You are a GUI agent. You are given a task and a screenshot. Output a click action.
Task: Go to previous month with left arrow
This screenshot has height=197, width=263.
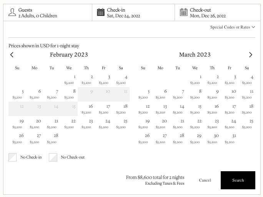[12, 55]
